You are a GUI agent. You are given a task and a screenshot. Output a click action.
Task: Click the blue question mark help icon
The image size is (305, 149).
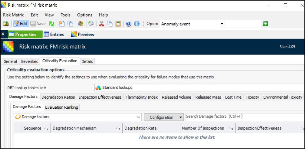coord(128,24)
